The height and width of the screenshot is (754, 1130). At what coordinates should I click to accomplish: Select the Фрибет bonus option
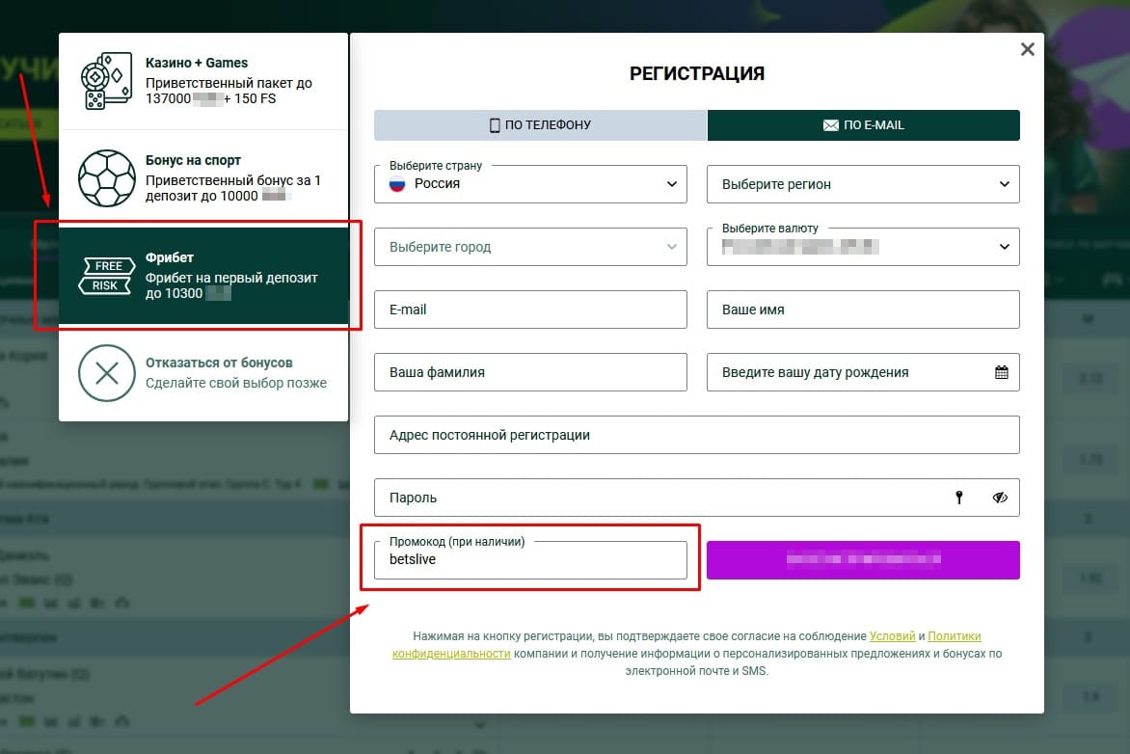(203, 276)
